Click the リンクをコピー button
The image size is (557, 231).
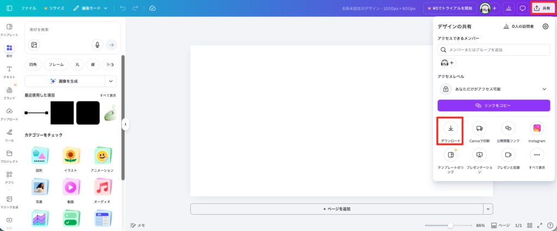click(494, 105)
